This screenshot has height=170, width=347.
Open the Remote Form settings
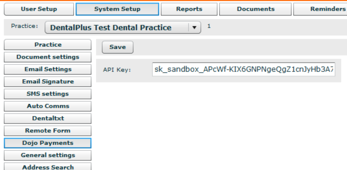point(48,131)
